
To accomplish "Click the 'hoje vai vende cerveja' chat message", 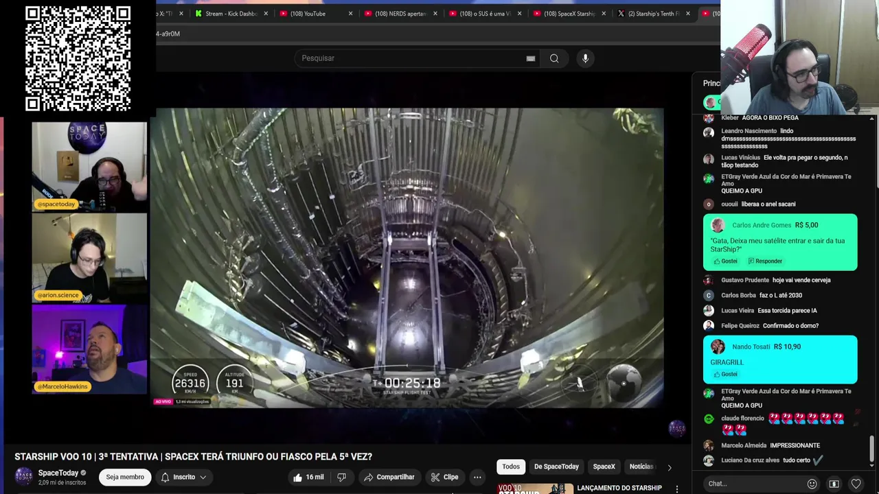I will [x=801, y=280].
